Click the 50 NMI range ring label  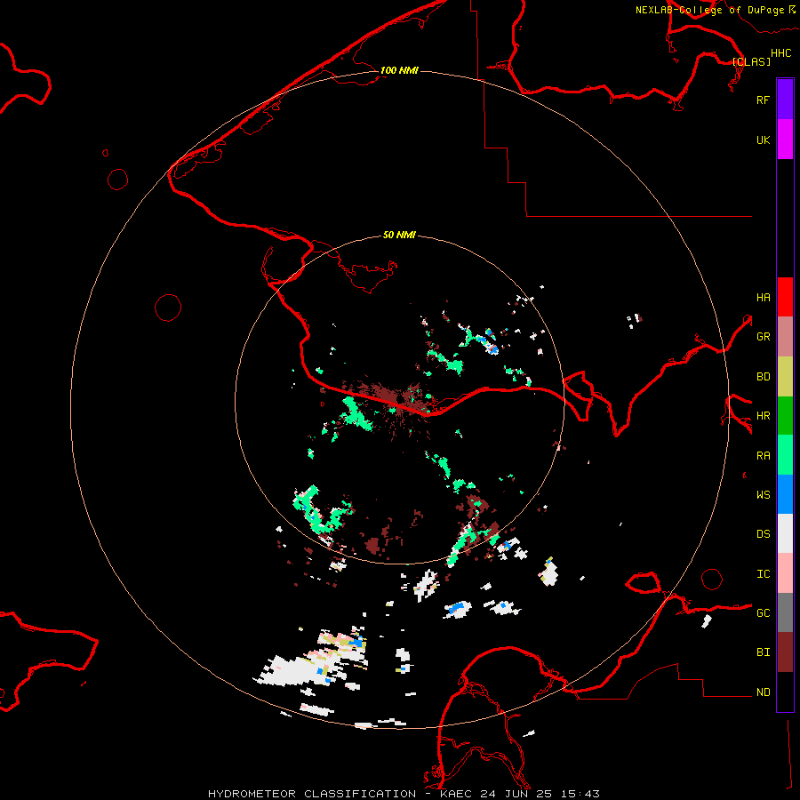[399, 235]
